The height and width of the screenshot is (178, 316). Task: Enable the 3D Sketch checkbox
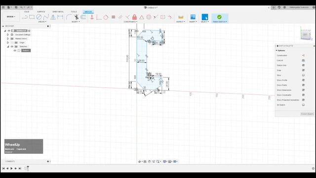[x=303, y=105]
